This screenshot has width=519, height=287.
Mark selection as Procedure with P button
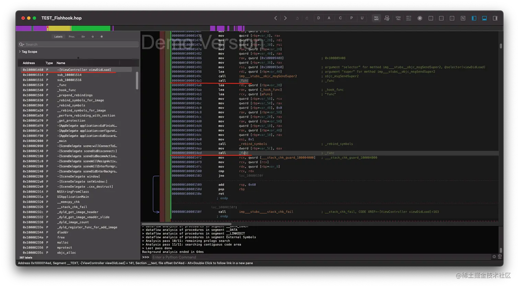point(351,18)
